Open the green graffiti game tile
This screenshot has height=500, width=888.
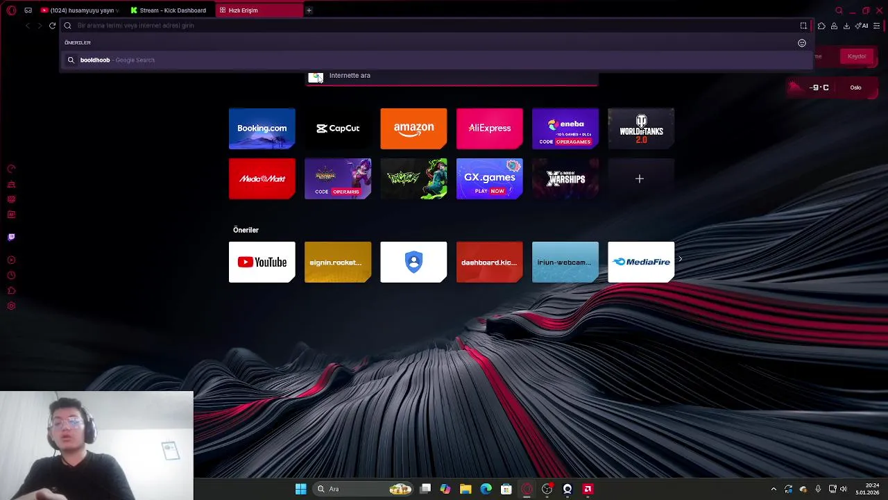pos(413,178)
